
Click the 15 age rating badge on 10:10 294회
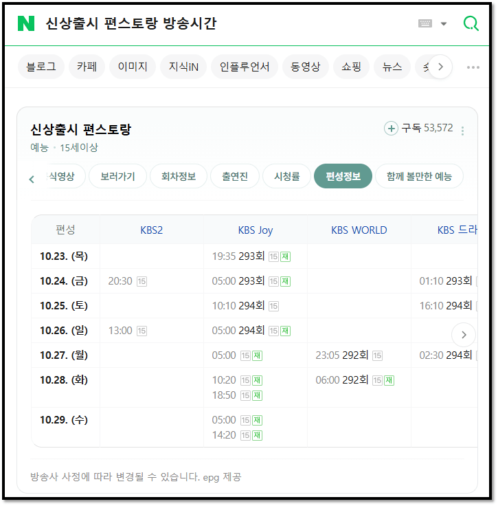(273, 306)
